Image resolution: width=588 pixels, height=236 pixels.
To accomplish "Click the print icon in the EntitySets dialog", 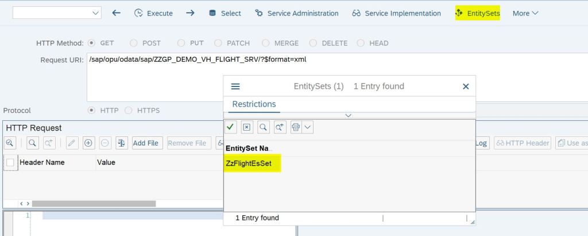I will [x=296, y=127].
